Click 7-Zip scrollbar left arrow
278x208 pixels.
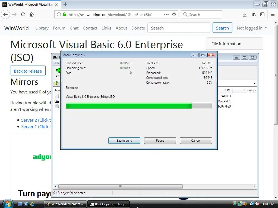pyautogui.click(x=56, y=186)
